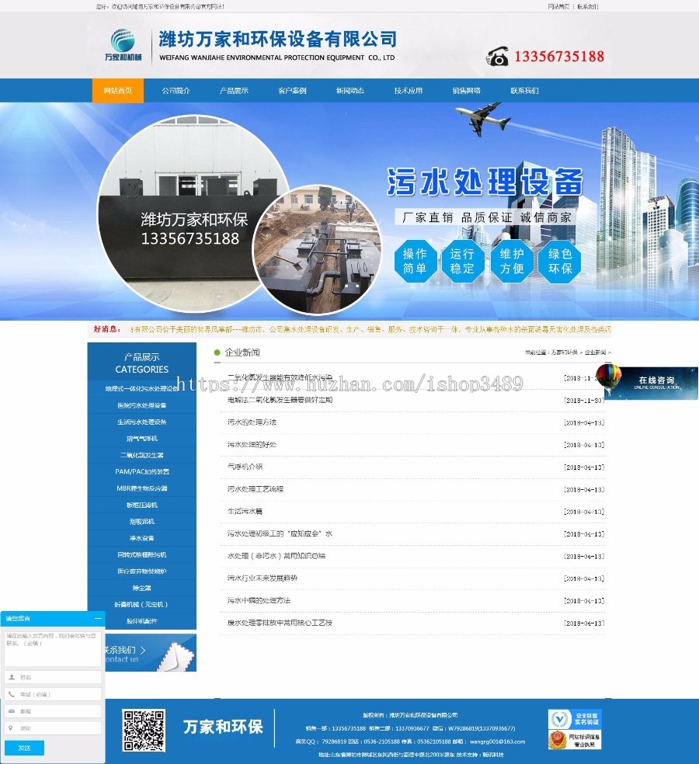The width and height of the screenshot is (699, 764).
Task: Open the news article 污水处理的好处
Action: pyautogui.click(x=252, y=444)
